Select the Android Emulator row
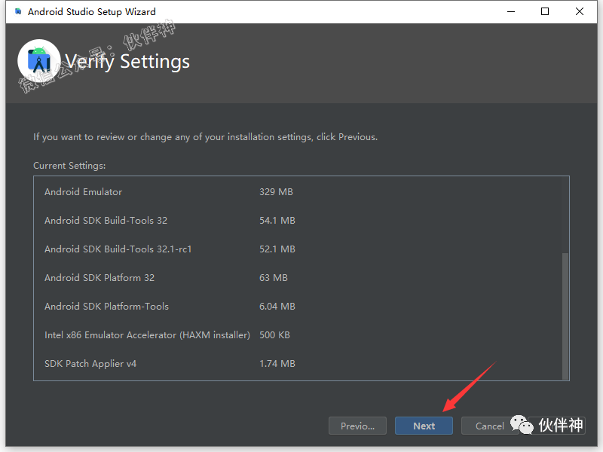 coord(297,192)
